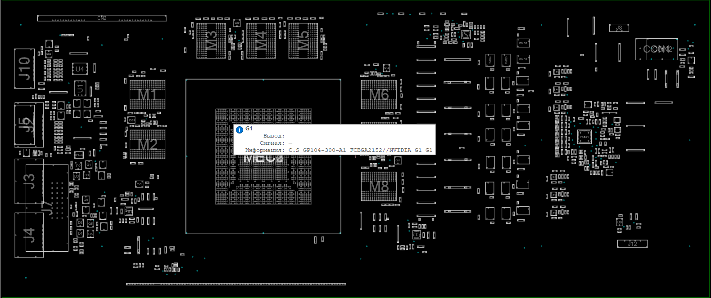Select memory chip M1 on the board

click(147, 95)
